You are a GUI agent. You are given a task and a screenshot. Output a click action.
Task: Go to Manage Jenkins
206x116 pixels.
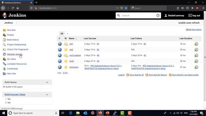15,54
